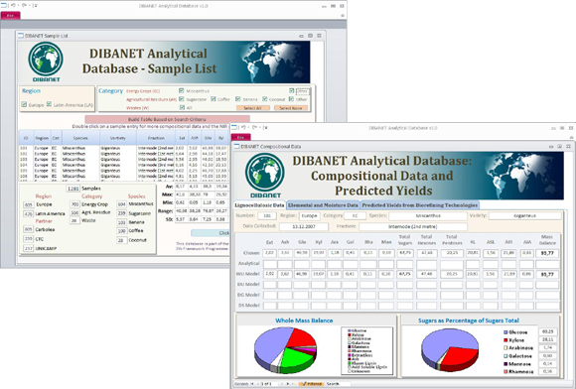Click the first record navigation arrow
The image size is (576, 389).
click(x=252, y=384)
